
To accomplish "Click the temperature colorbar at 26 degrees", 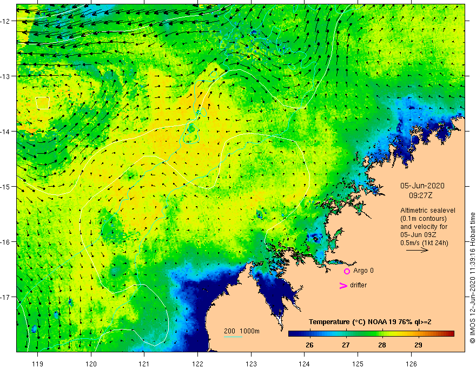I will pos(309,333).
